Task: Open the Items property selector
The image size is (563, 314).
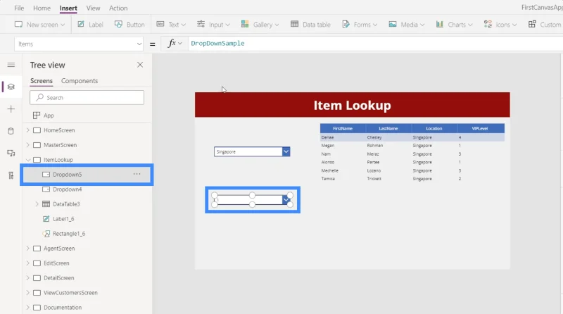Action: pos(79,44)
